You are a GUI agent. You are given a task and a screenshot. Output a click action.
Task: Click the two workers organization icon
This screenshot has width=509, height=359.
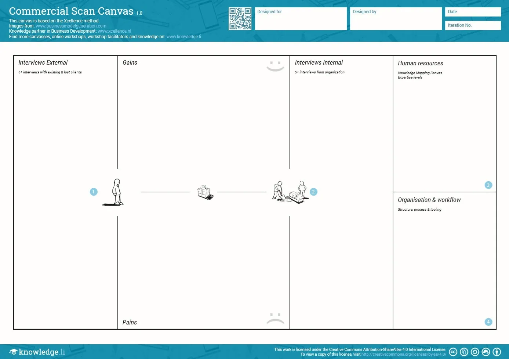coord(290,192)
